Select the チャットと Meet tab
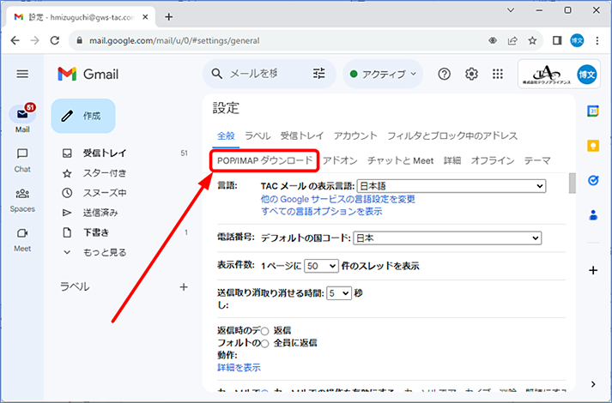The height and width of the screenshot is (403, 612). click(401, 160)
